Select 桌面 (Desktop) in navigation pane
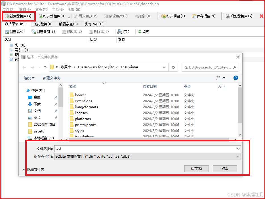 pos(34,97)
